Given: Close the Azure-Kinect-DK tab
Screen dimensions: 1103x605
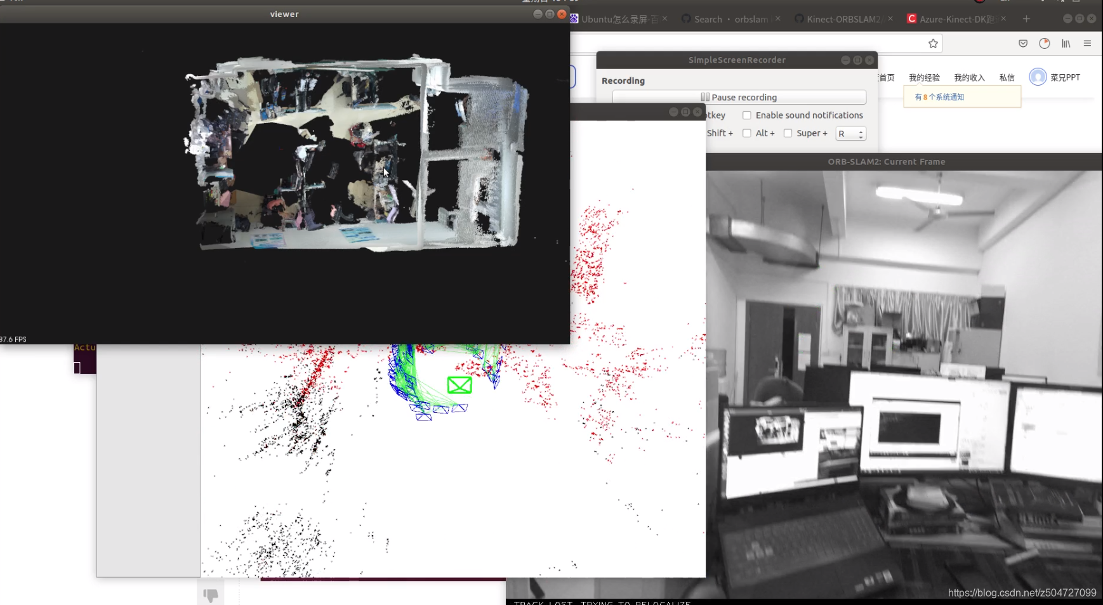Looking at the screenshot, I should (1003, 19).
